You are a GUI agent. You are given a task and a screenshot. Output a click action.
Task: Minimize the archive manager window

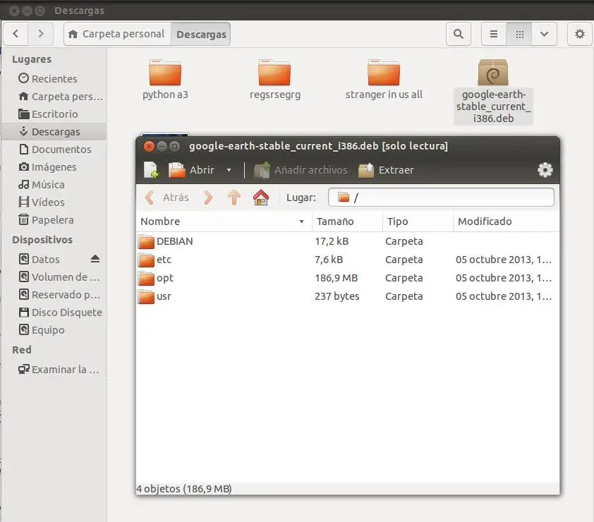pyautogui.click(x=162, y=146)
